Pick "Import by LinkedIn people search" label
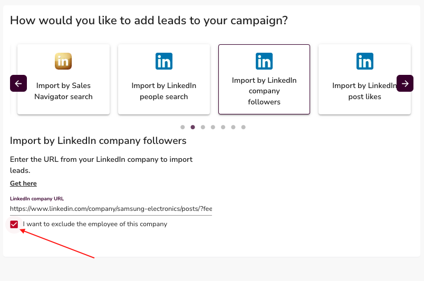This screenshot has width=424, height=281. pos(164,91)
